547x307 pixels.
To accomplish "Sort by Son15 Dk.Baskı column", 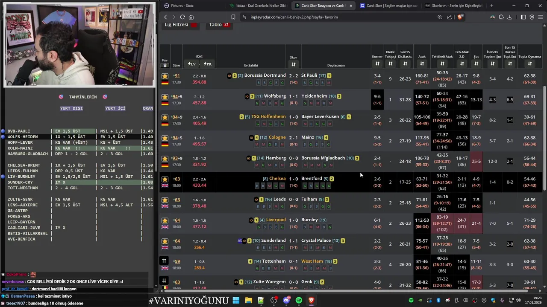I will [x=405, y=64].
